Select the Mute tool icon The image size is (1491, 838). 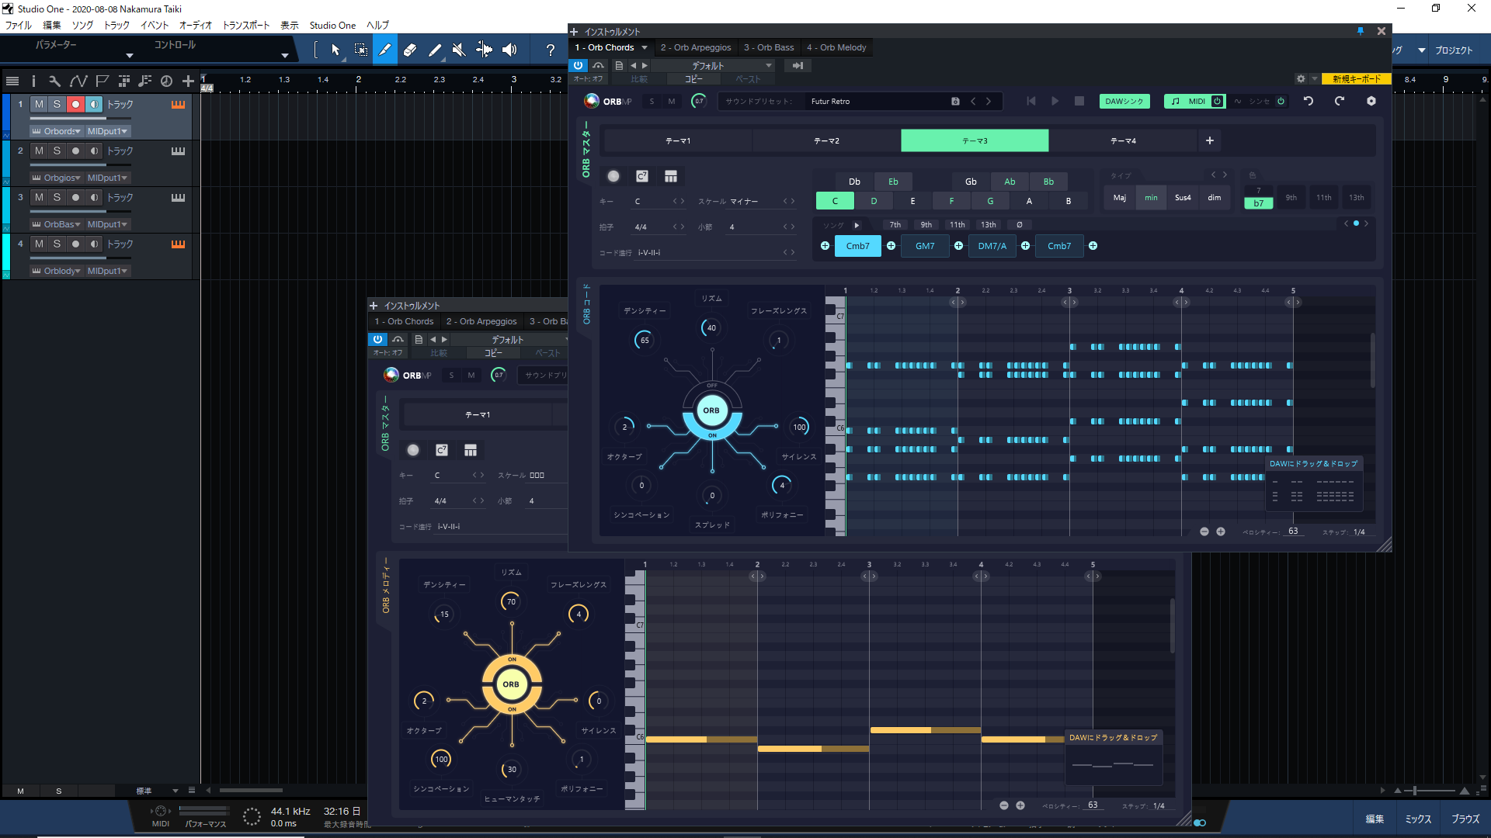459,50
